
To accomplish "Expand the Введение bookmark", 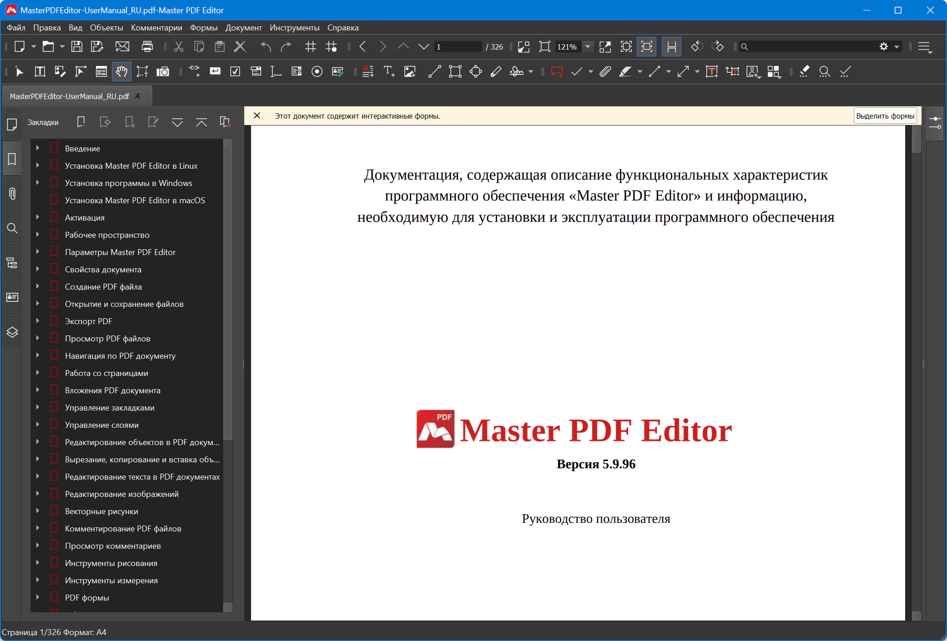I will coord(38,148).
